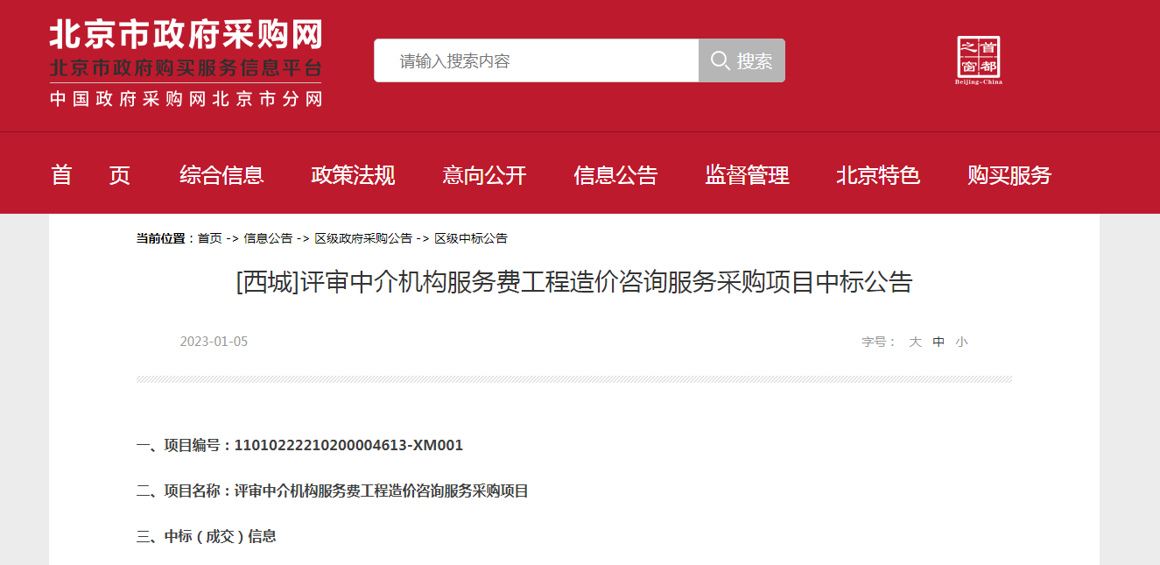Focus the 请输入搜索内容 search field

(536, 60)
